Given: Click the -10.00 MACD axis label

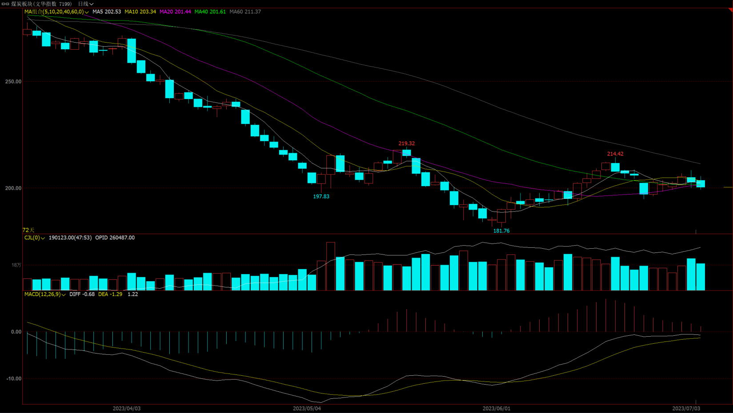Looking at the screenshot, I should [14, 379].
